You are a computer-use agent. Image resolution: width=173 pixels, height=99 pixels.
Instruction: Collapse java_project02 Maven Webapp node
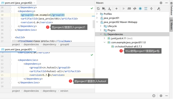97,22
